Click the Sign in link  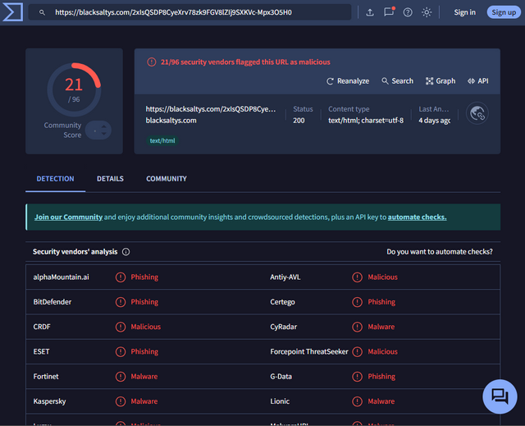(464, 12)
